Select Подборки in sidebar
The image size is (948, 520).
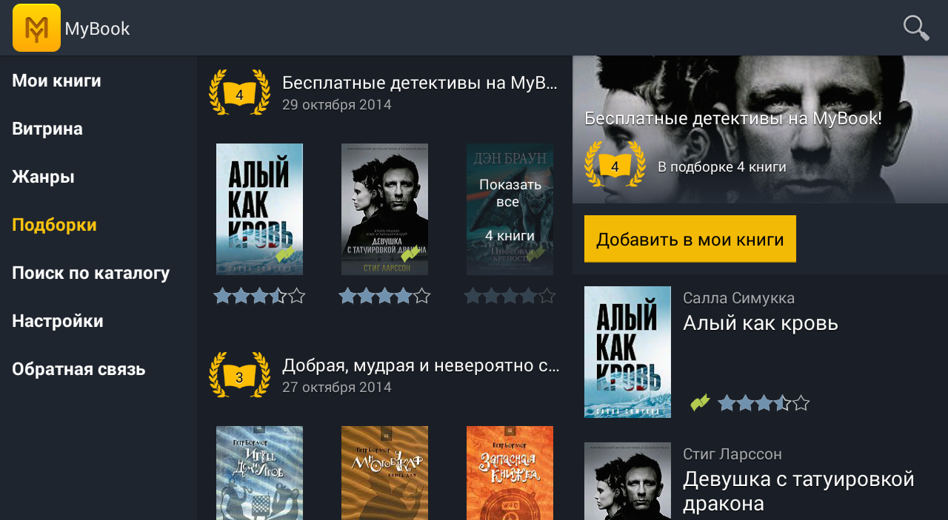54,225
